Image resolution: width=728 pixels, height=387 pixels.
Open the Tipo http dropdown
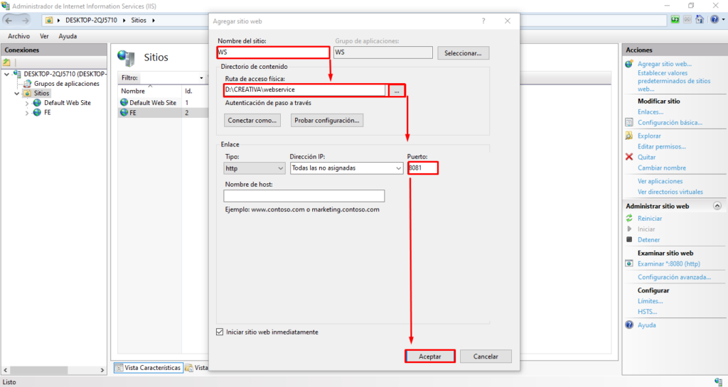255,168
